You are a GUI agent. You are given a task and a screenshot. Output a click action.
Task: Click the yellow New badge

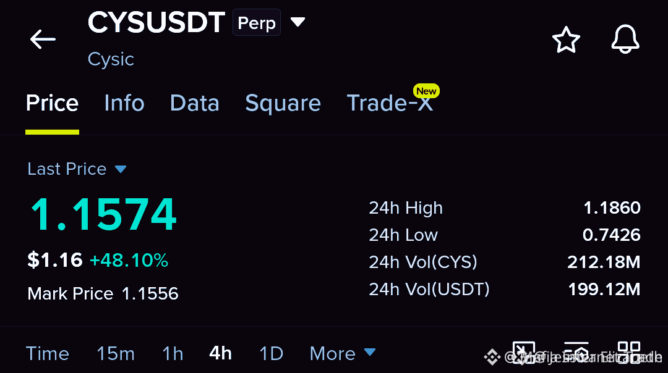pos(426,91)
